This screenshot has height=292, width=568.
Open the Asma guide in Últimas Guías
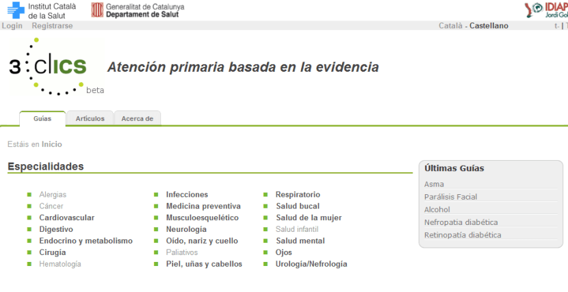pyautogui.click(x=434, y=184)
